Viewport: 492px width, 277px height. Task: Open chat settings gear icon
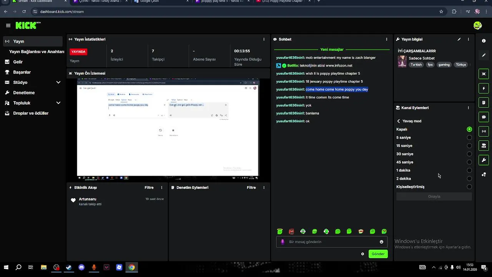click(362, 254)
